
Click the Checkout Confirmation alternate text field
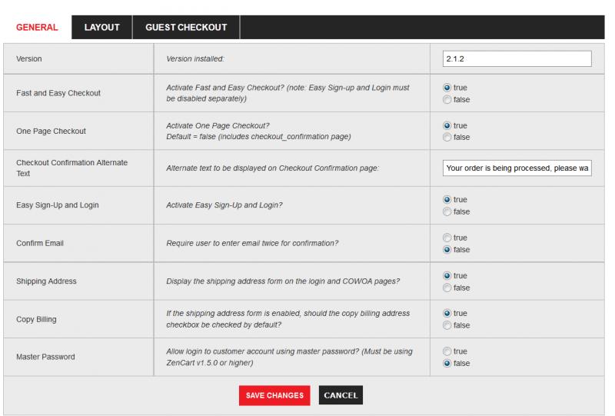(x=517, y=168)
